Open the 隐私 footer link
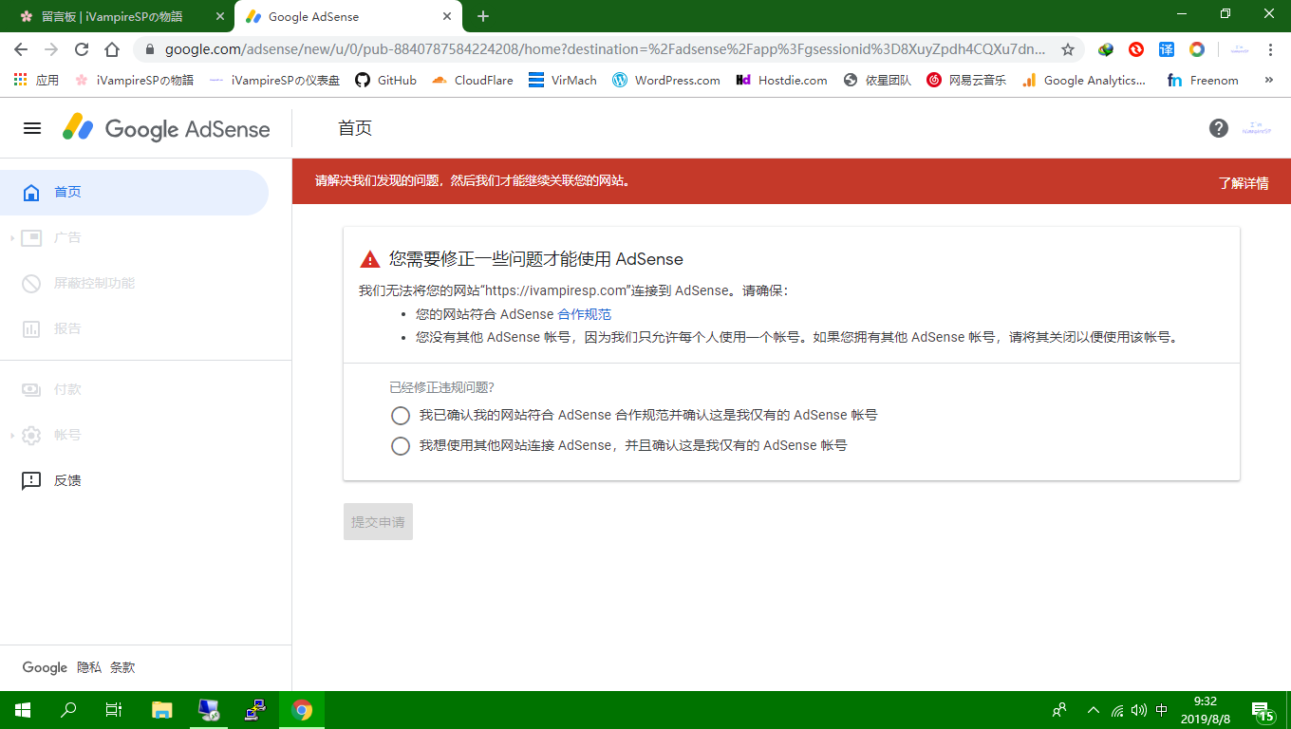 (x=89, y=668)
